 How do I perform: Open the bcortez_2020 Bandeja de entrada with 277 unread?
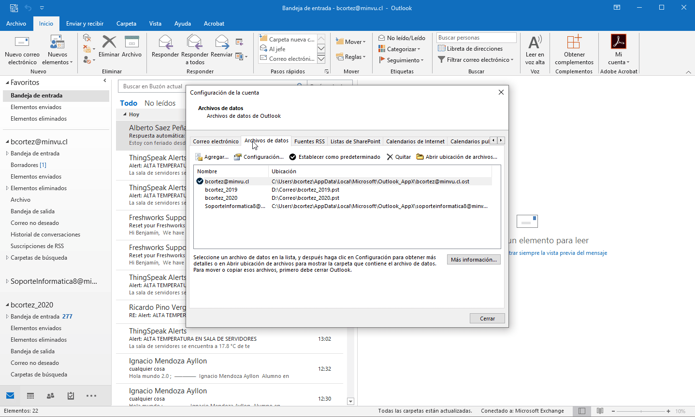coord(42,317)
